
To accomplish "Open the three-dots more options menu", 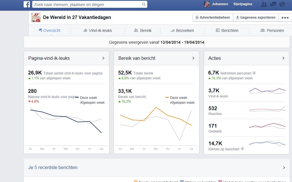I will click(x=285, y=18).
